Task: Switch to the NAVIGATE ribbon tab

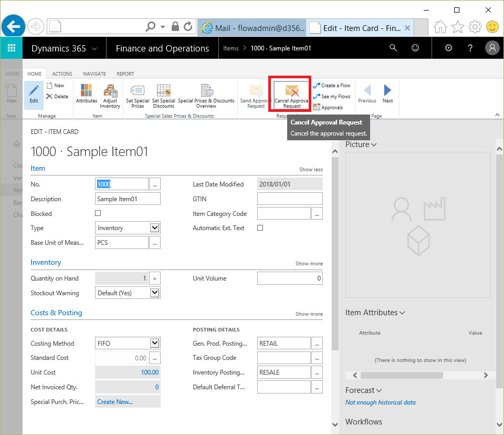Action: 94,74
